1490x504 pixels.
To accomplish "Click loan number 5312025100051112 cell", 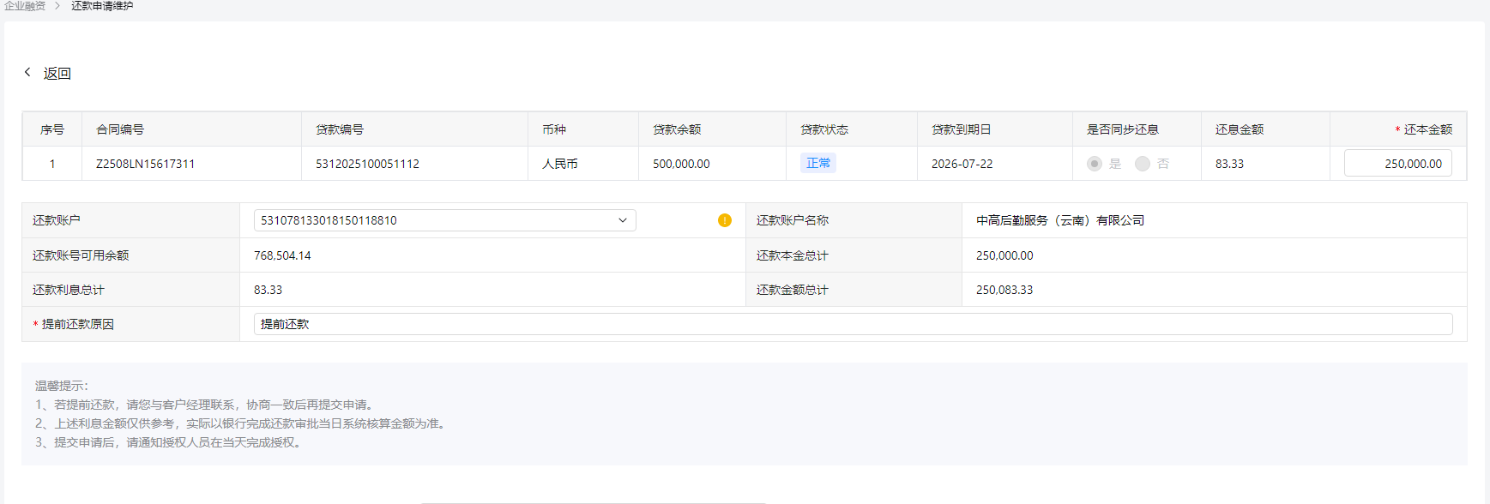I will click(x=367, y=164).
